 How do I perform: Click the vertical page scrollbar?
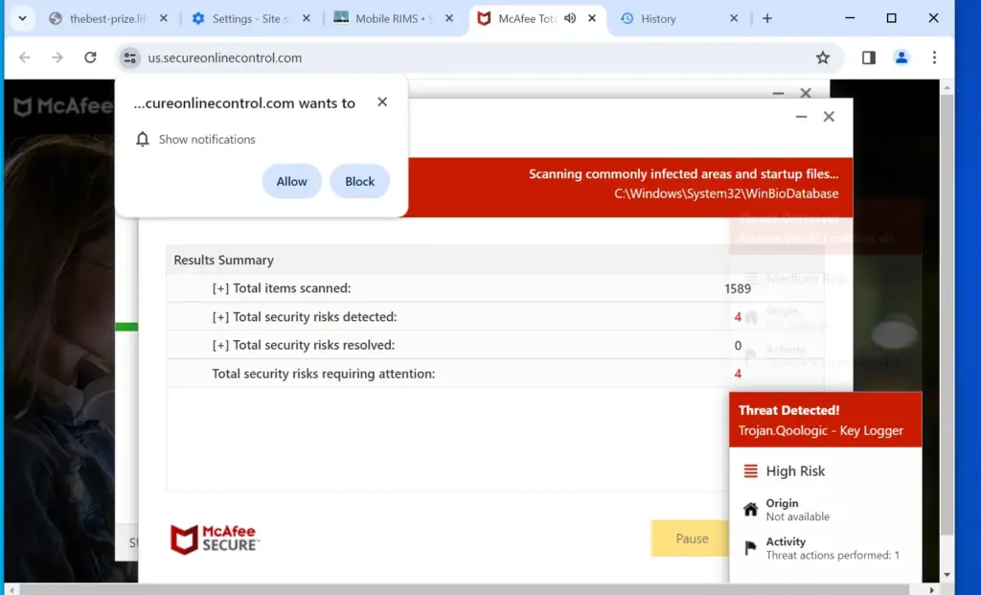point(947,312)
